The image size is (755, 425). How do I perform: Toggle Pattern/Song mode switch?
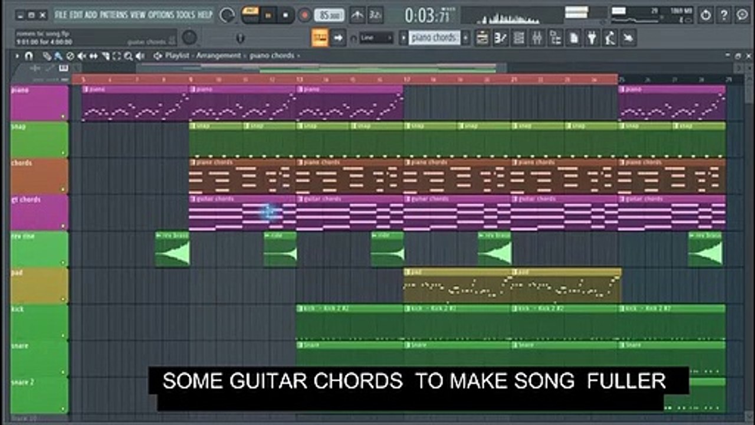tap(250, 15)
